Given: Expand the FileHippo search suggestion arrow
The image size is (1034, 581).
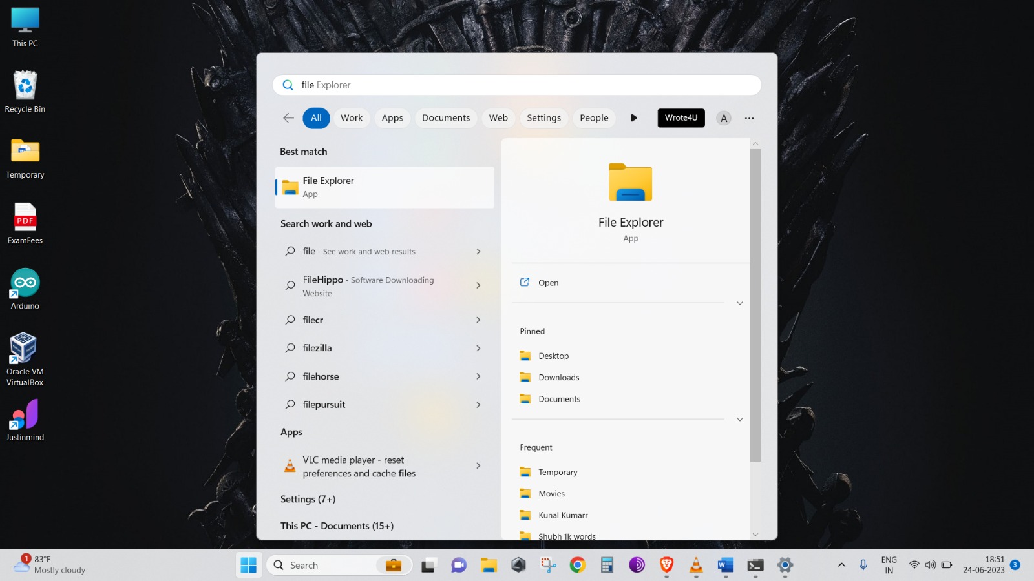Looking at the screenshot, I should tap(478, 285).
